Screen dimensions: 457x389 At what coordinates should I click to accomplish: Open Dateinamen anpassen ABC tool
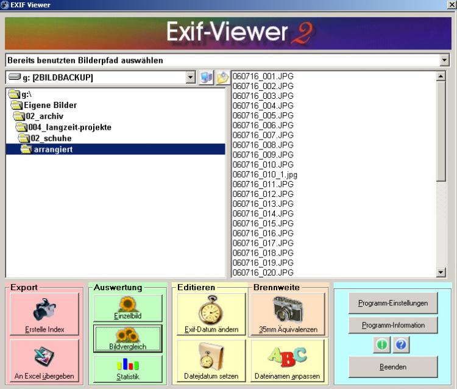pyautogui.click(x=288, y=361)
